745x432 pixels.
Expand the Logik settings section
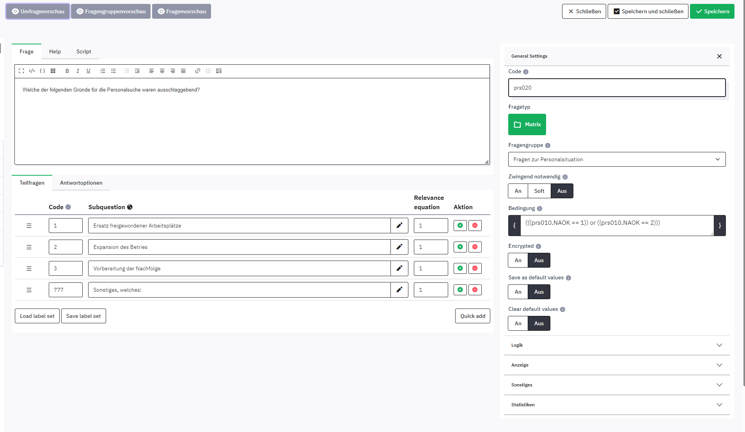point(617,345)
